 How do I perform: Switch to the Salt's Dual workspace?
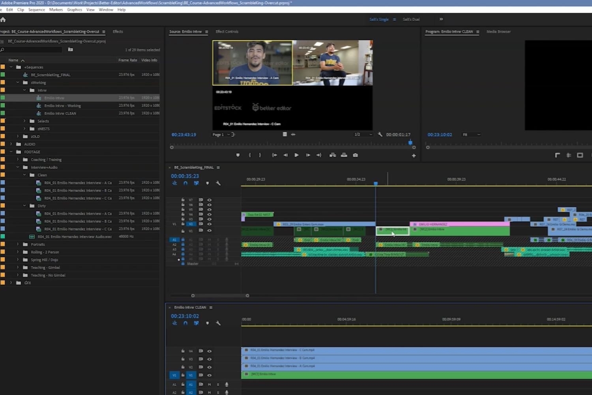(x=411, y=19)
